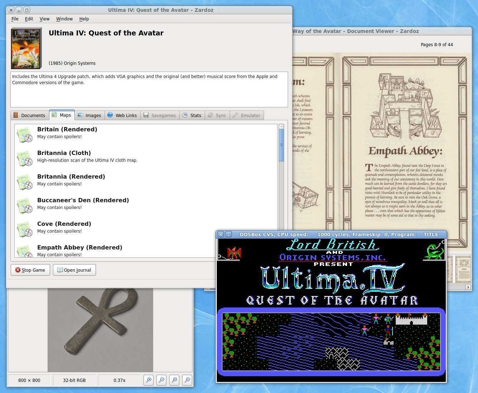Screen dimensions: 478x393
Task: Open the File menu
Action: pos(15,19)
